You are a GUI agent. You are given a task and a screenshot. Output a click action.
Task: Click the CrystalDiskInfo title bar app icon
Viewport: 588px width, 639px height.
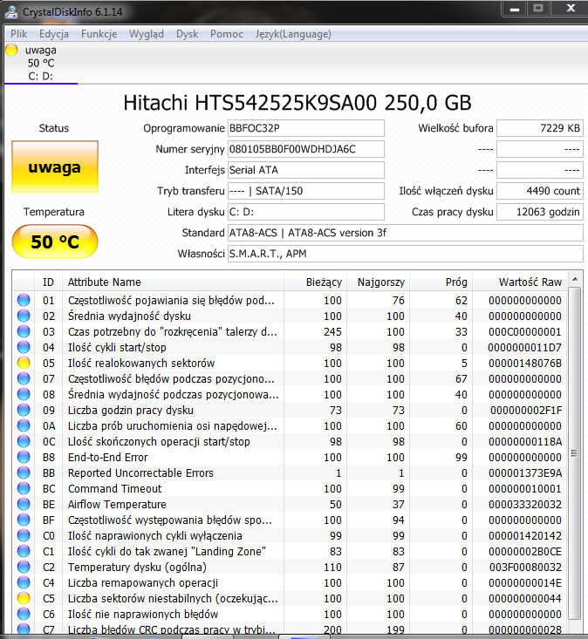pyautogui.click(x=11, y=12)
